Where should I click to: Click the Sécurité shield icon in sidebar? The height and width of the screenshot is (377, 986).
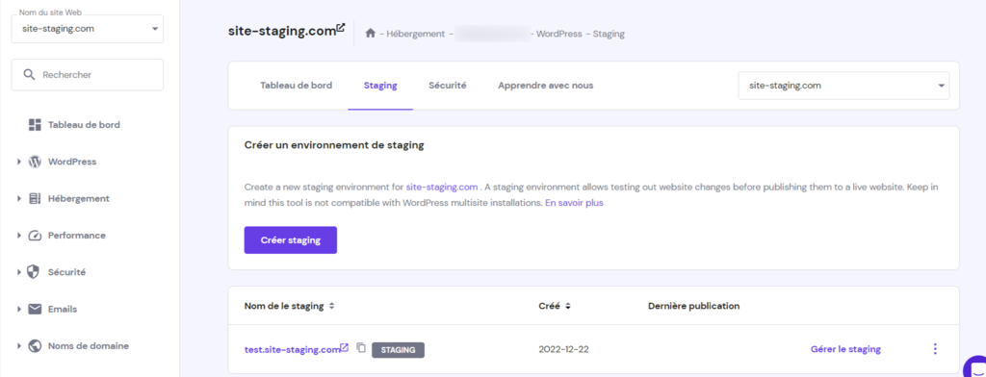35,272
